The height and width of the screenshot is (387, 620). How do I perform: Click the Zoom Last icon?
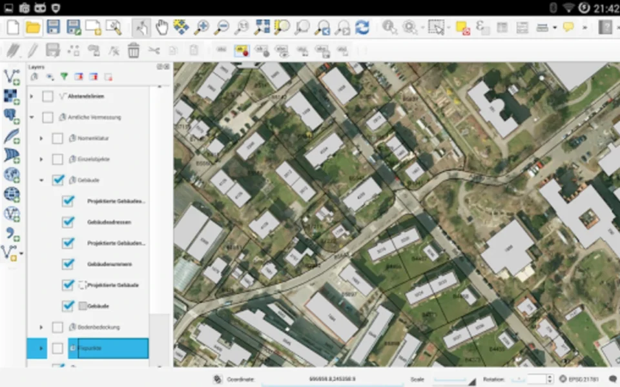323,27
